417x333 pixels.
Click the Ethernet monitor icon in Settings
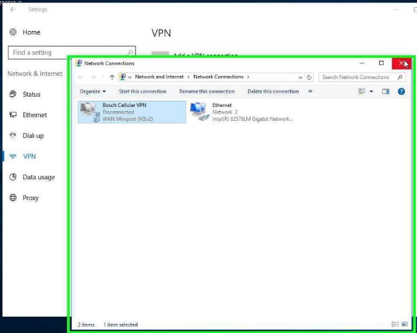(13, 115)
